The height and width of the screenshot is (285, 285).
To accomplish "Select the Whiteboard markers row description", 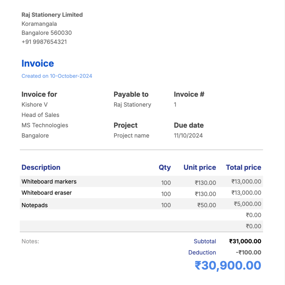I will tap(49, 181).
